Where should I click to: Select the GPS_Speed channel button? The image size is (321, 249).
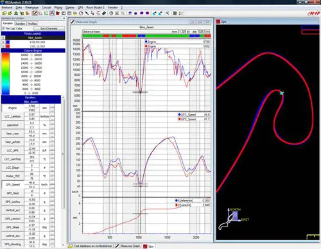pyautogui.click(x=13, y=185)
